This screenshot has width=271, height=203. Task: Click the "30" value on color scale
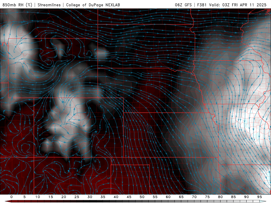90,197
